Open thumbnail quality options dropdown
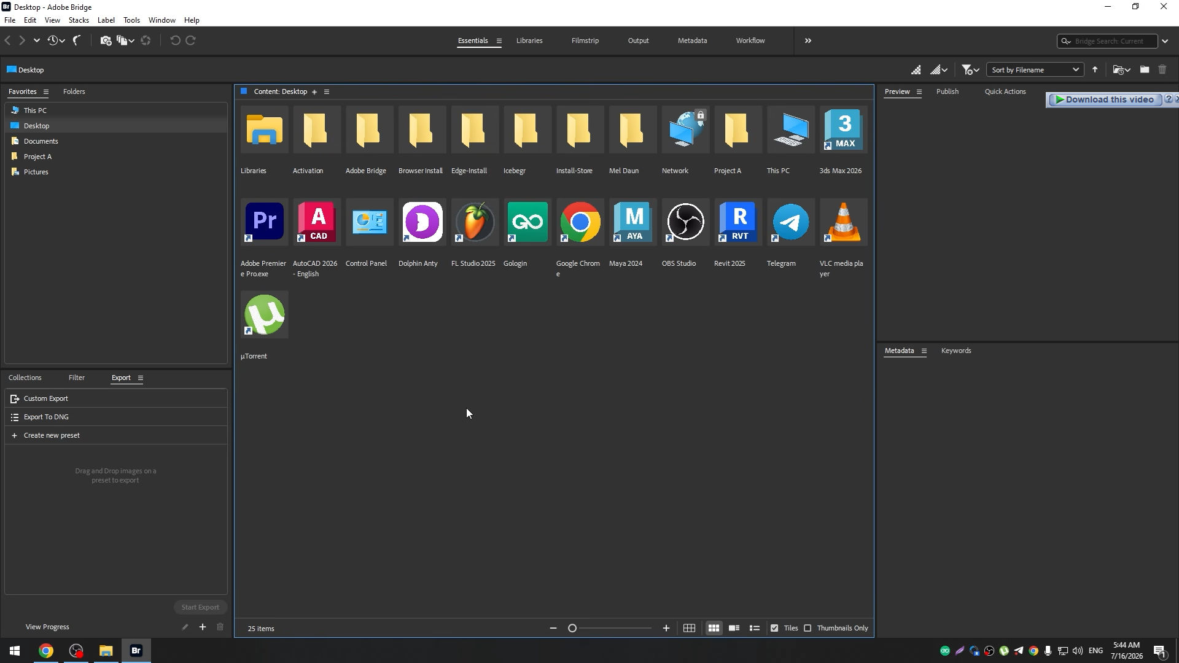Viewport: 1179px width, 663px height. pos(940,70)
